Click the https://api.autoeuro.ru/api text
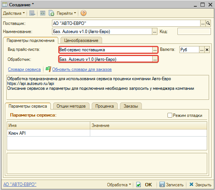Image resolution: width=215 pixels, height=190 pixels. tap(30, 83)
